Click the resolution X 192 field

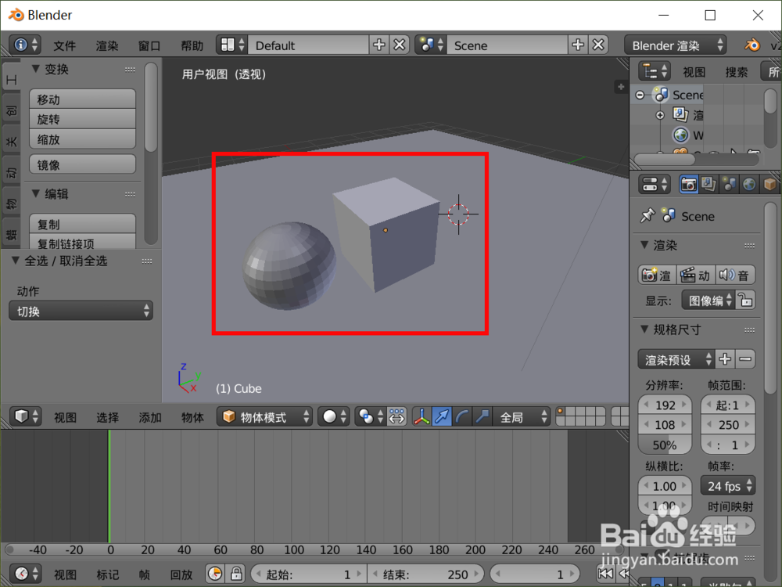665,405
